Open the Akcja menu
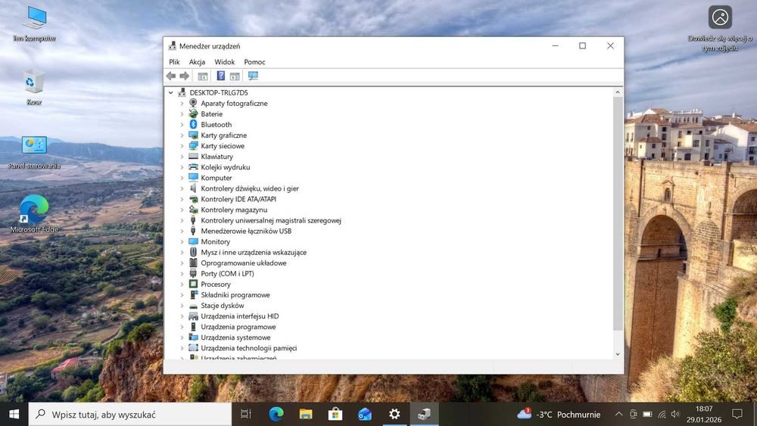Screen dimensions: 757x426 point(197,62)
